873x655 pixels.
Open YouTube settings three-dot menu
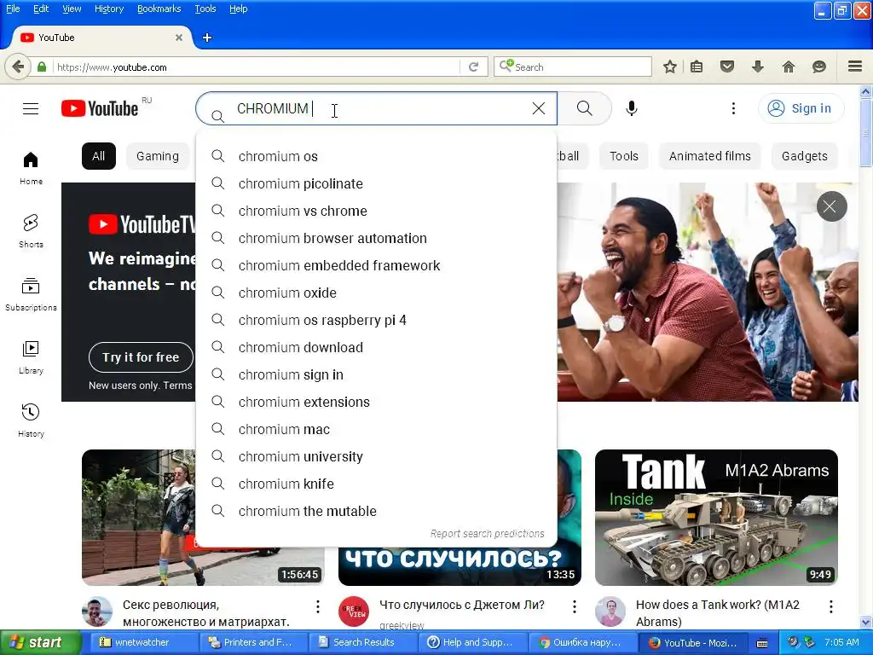pos(733,108)
